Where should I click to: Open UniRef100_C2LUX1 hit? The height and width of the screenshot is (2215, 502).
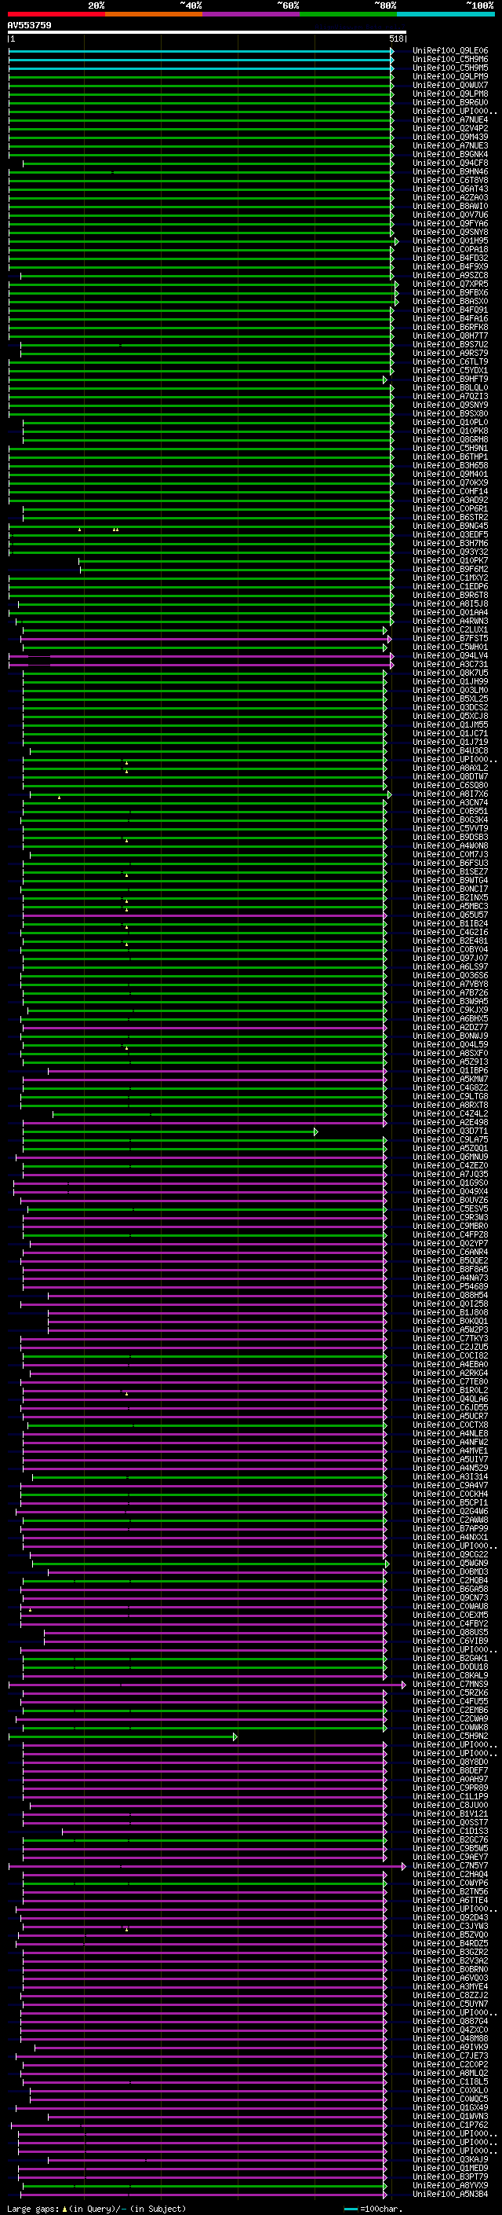450,630
